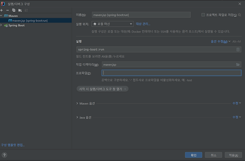Select maven.jsp [spring-boot:run] configuration

tap(36, 21)
